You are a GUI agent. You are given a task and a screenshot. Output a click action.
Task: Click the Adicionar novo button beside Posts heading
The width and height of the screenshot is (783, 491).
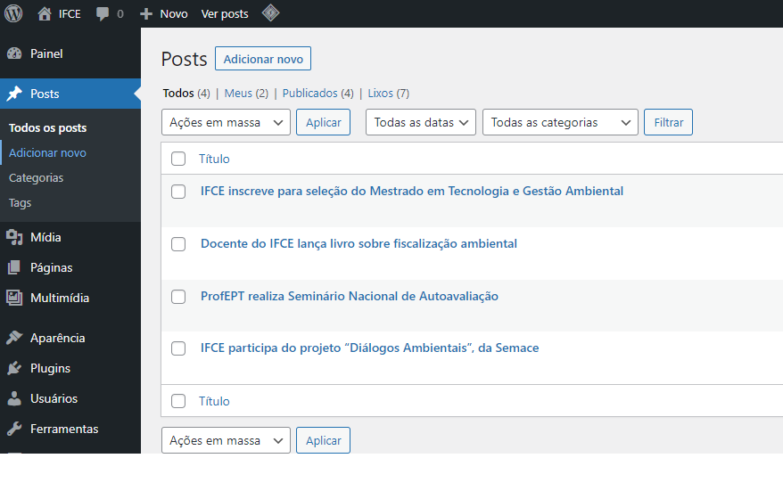point(263,59)
